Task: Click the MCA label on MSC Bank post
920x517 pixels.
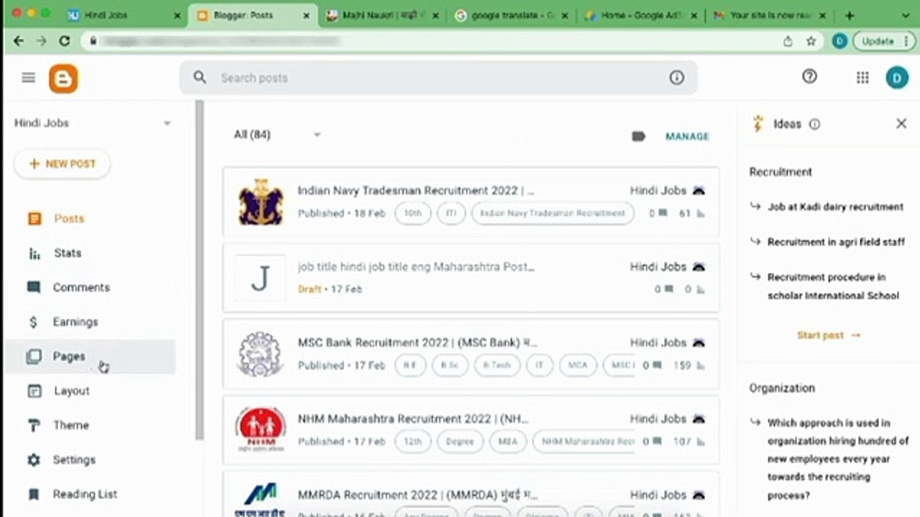Action: (x=577, y=365)
